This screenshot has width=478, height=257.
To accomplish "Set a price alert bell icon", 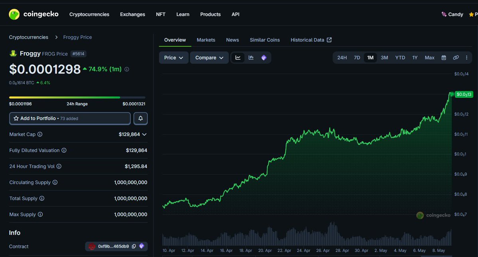I will pos(141,119).
